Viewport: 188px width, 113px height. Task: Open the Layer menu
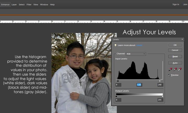pos(14,4)
